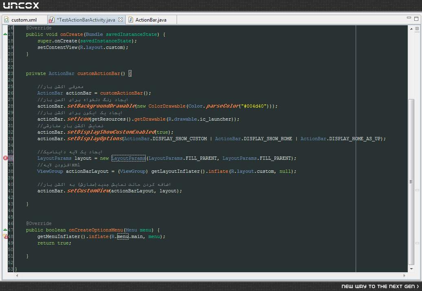Click the customActionBar method name on line 23

click(x=98, y=73)
